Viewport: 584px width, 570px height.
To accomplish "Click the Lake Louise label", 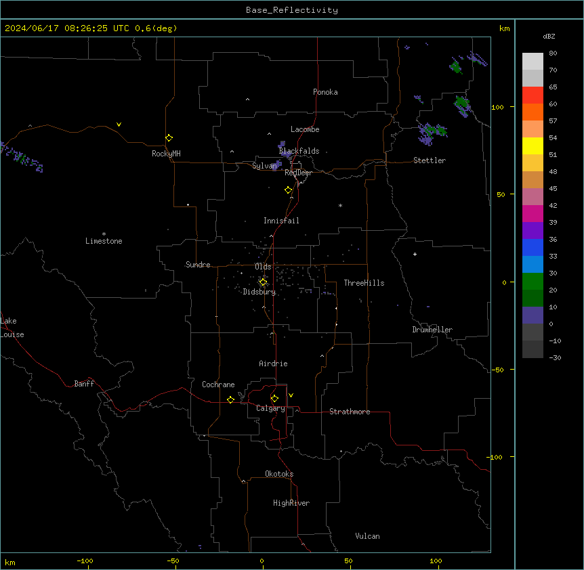I will tap(12, 328).
